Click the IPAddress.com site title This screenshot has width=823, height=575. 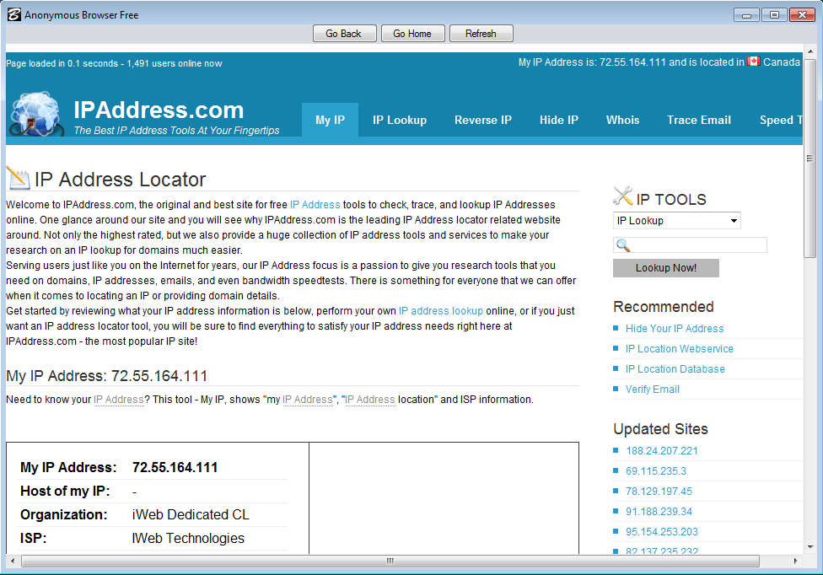159,110
